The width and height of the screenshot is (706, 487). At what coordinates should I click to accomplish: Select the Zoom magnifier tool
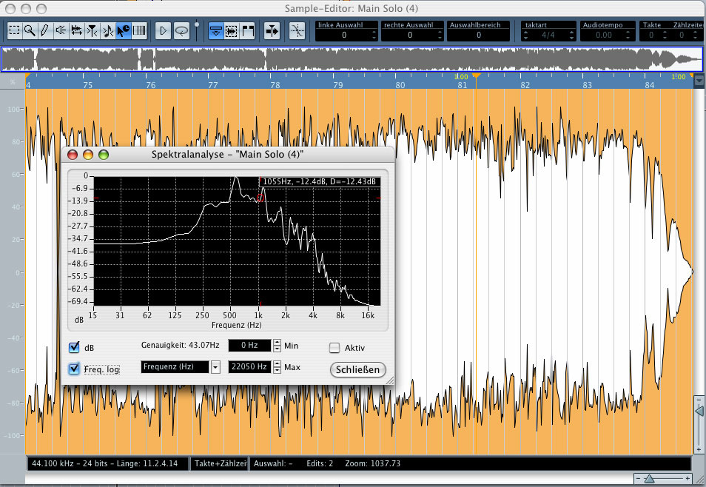(30, 30)
